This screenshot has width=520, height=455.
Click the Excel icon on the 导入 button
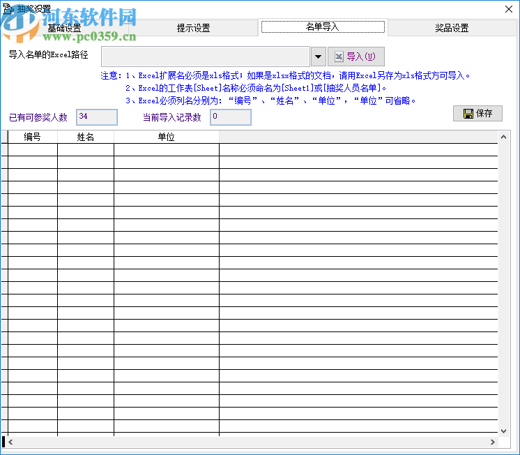339,57
